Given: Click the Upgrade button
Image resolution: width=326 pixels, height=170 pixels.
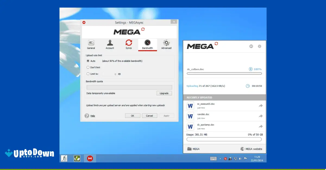Looking at the screenshot, I should (x=164, y=93).
